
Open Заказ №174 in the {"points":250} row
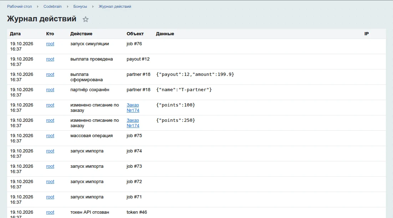(x=133, y=123)
